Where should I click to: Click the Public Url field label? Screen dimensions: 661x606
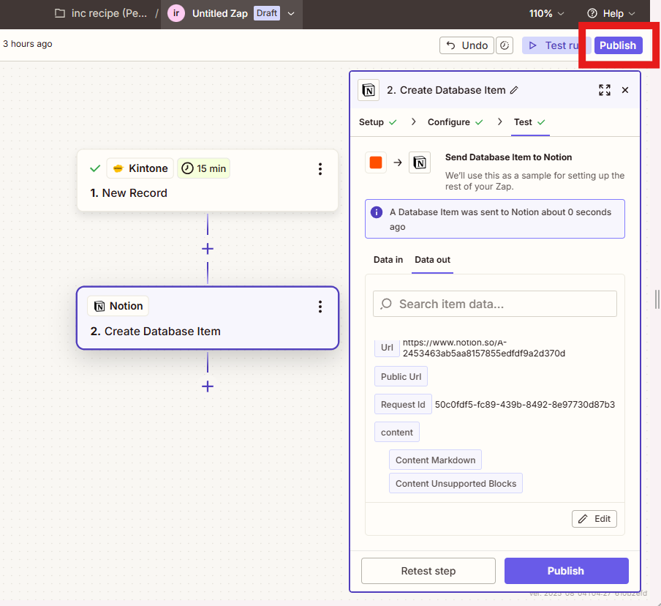coord(401,376)
